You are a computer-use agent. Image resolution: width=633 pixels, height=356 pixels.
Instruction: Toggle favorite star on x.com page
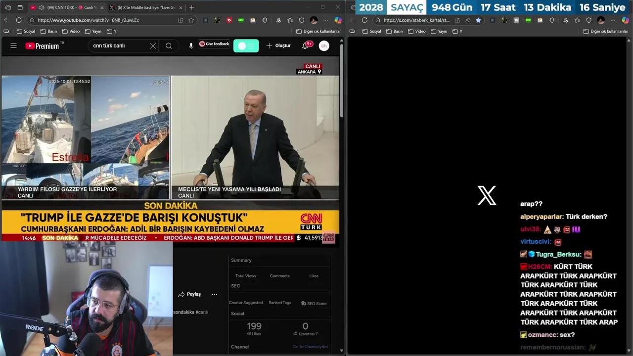coord(478,20)
